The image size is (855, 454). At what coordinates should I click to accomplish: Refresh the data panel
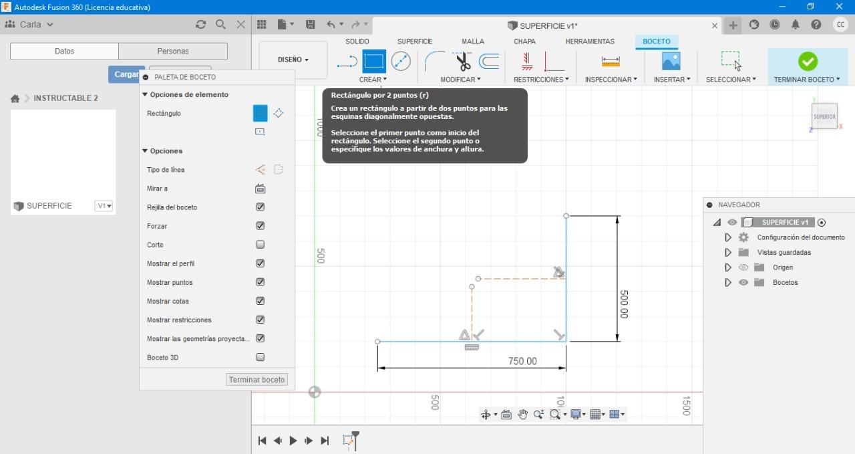(200, 24)
